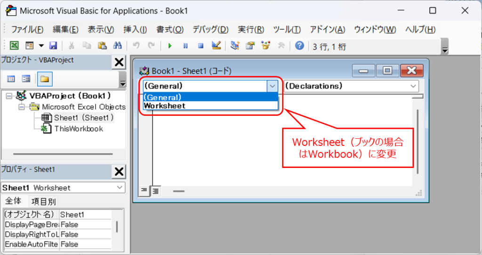Click the 3 行, 1 桁 position indicator
Viewport: 482px width, 255px height.
click(x=329, y=47)
